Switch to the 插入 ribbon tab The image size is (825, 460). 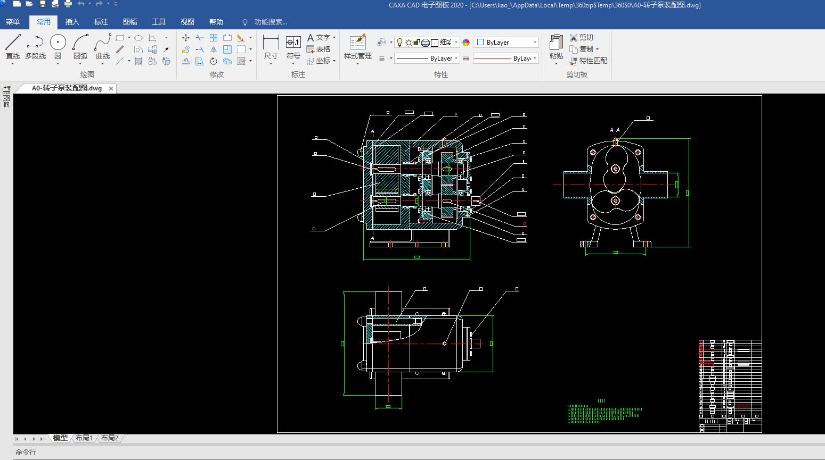(72, 22)
